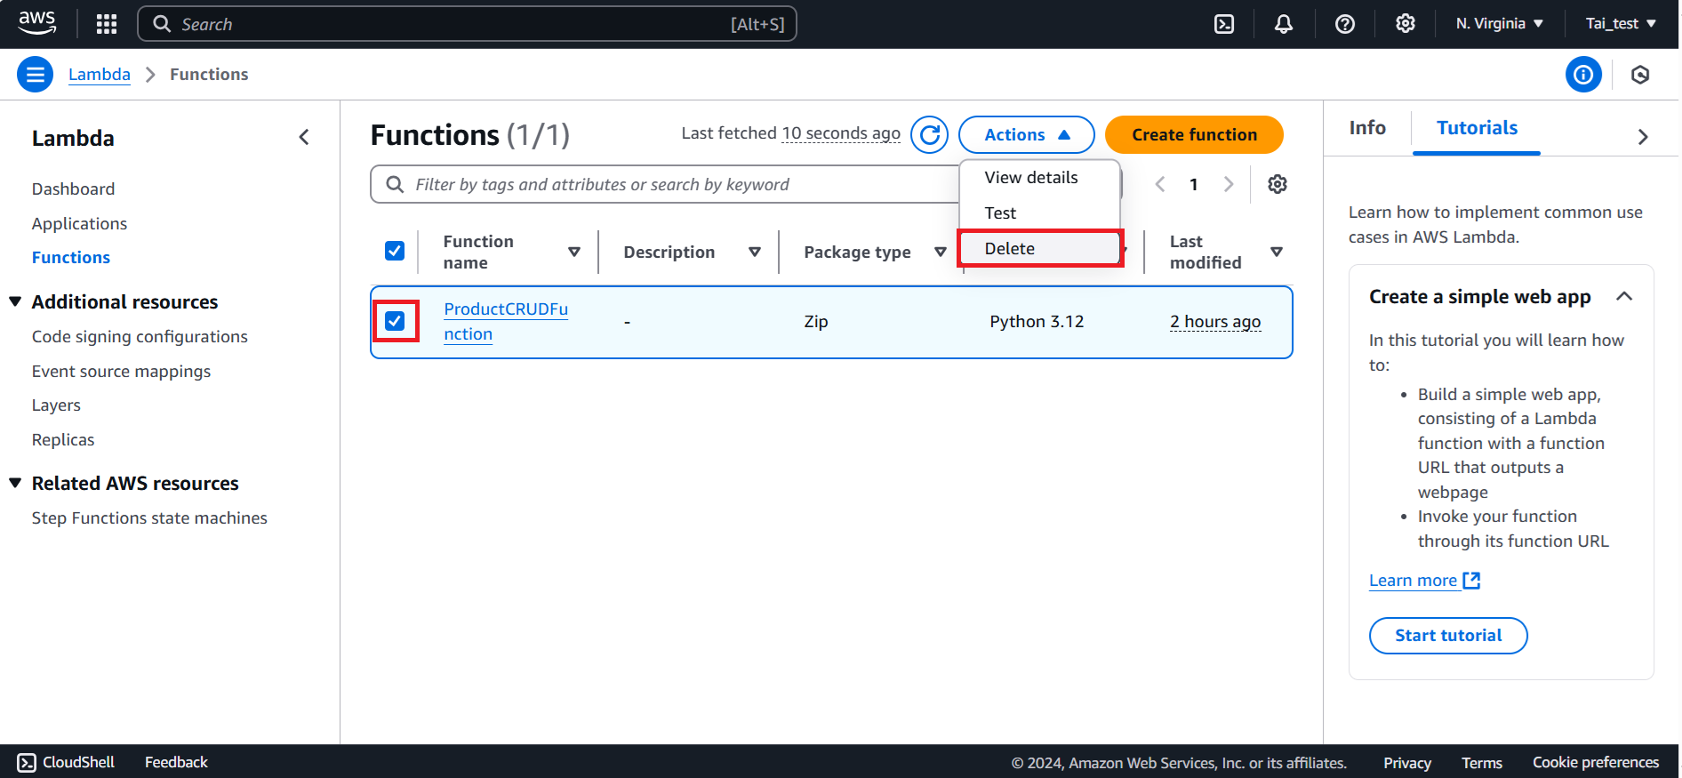Open the AWS services grid menu
This screenshot has height=778, width=1682.
coord(107,24)
